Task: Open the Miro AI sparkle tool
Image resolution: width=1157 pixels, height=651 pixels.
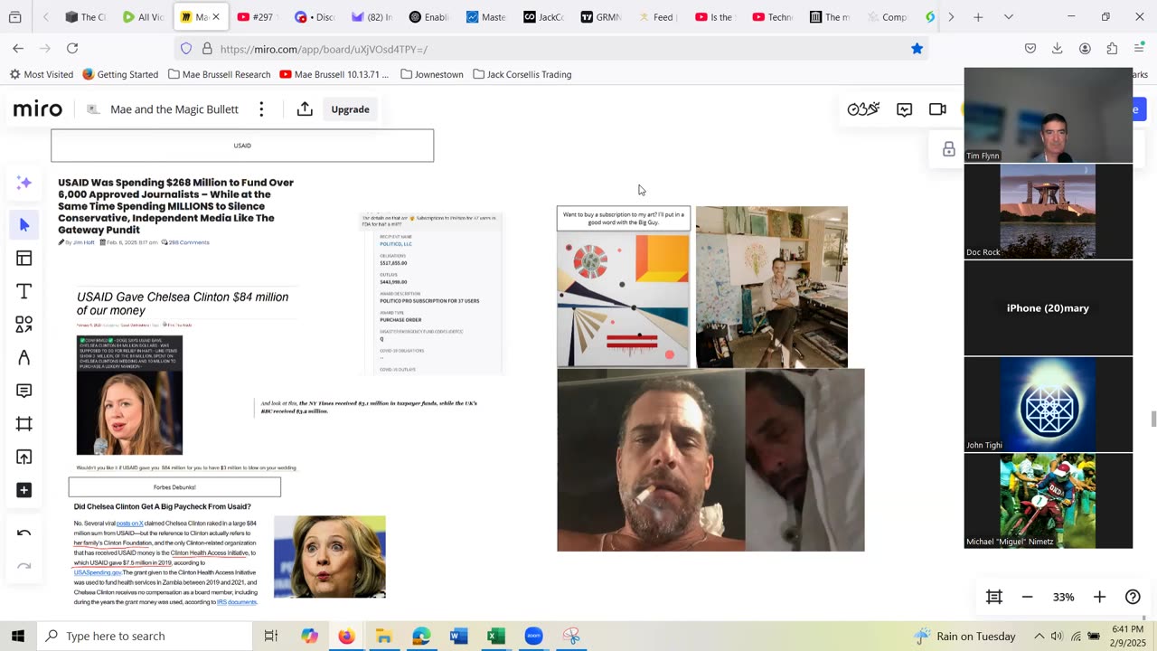Action: pos(24,183)
